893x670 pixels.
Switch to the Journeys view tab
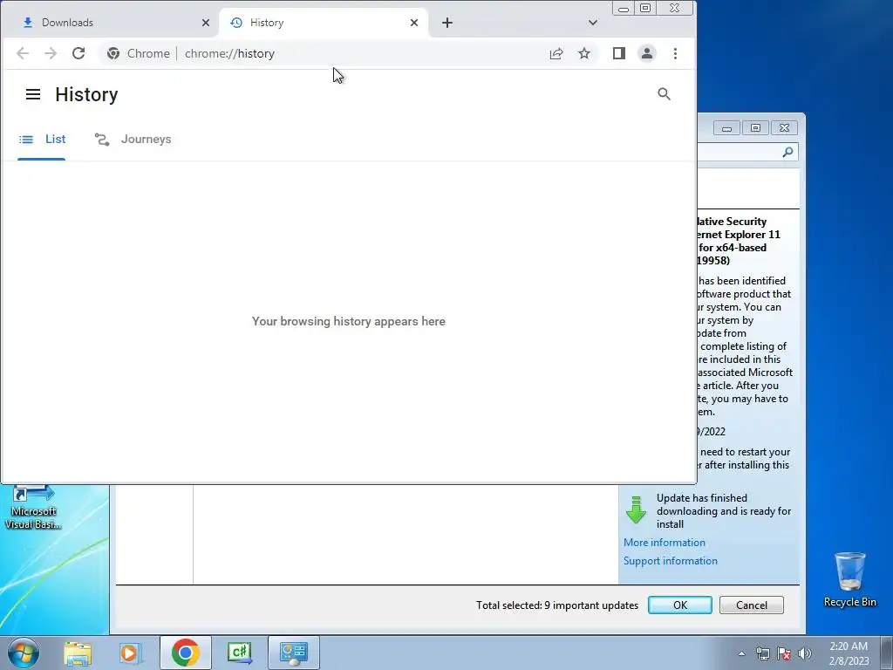point(133,139)
